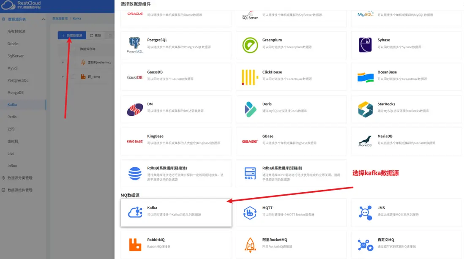The width and height of the screenshot is (464, 259).
Task: Click the RabbitMQ icon in rbmq row
Action: coord(83,76)
